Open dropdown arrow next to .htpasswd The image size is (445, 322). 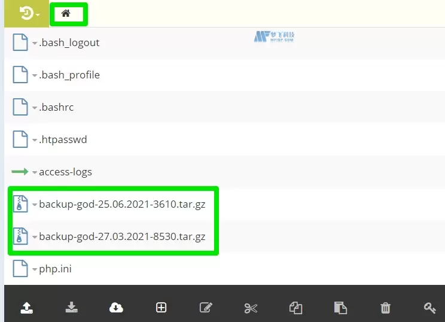(x=35, y=140)
